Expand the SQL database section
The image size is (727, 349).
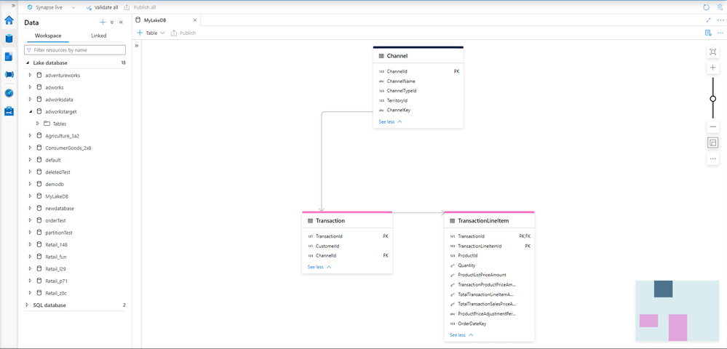click(28, 305)
